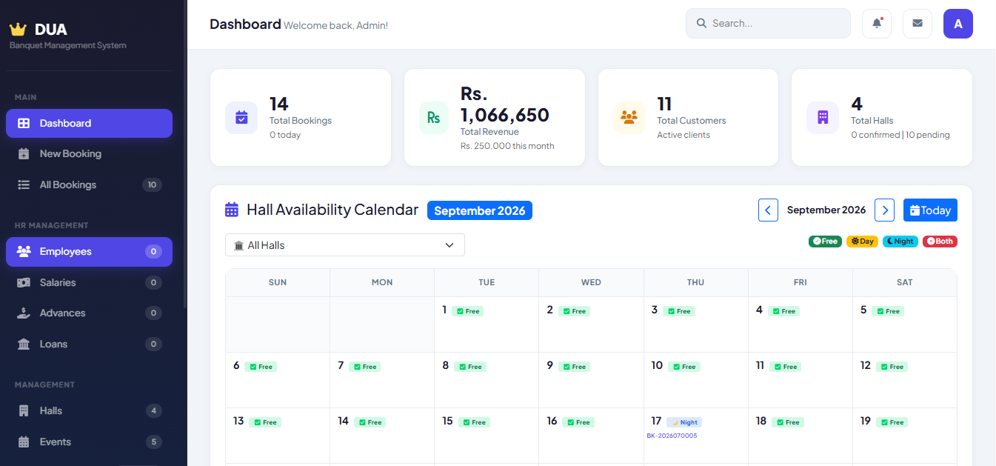The image size is (996, 466).
Task: Open the admin avatar button
Action: 958,23
